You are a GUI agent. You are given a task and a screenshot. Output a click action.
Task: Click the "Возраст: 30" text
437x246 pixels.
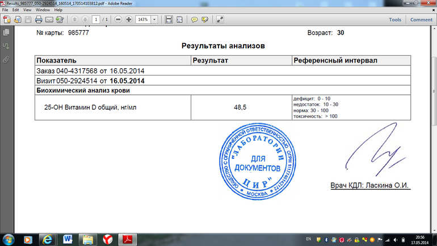pyautogui.click(x=326, y=32)
